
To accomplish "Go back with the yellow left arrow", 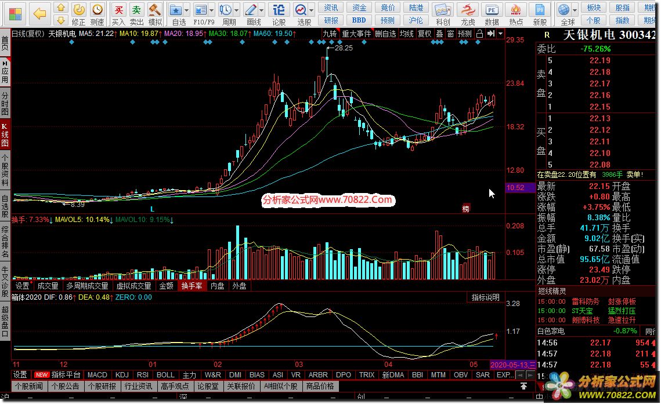I will (39, 14).
